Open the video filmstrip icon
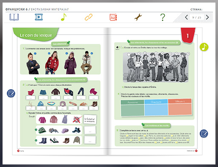Image resolution: width=218 pixels, height=167 pixels. click(39, 17)
